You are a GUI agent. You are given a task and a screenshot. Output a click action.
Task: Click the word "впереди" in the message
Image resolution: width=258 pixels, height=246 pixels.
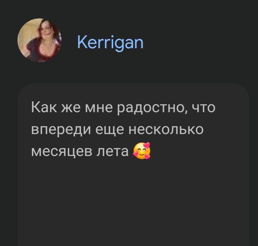(61, 130)
